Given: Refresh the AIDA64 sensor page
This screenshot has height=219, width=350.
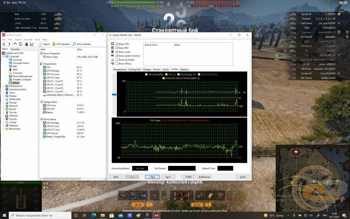Looking at the screenshot, I should 21,44.
